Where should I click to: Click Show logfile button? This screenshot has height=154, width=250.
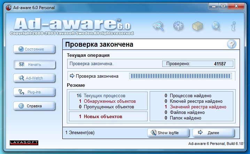pos(168,133)
